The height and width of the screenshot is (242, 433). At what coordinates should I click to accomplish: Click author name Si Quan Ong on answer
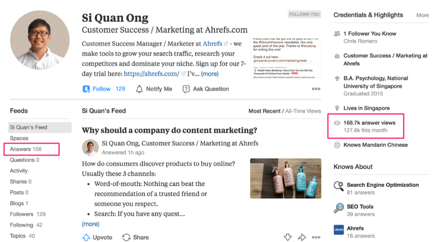pyautogui.click(x=121, y=143)
